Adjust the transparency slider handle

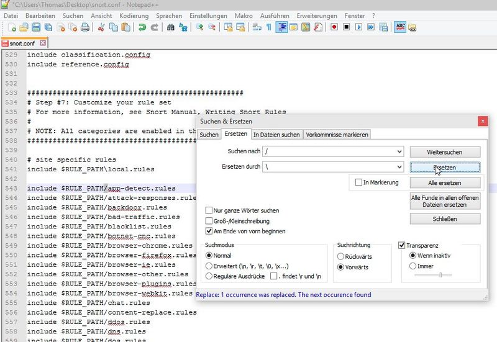point(440,275)
